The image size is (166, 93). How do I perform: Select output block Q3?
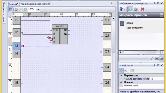(x=107, y=52)
